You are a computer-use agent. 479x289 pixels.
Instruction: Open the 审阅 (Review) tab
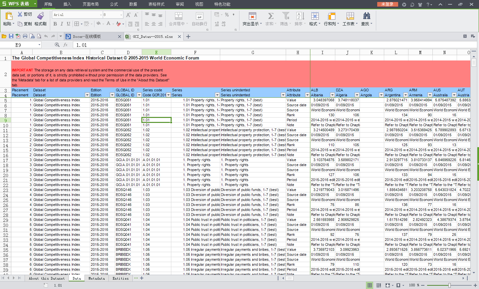coord(180,4)
